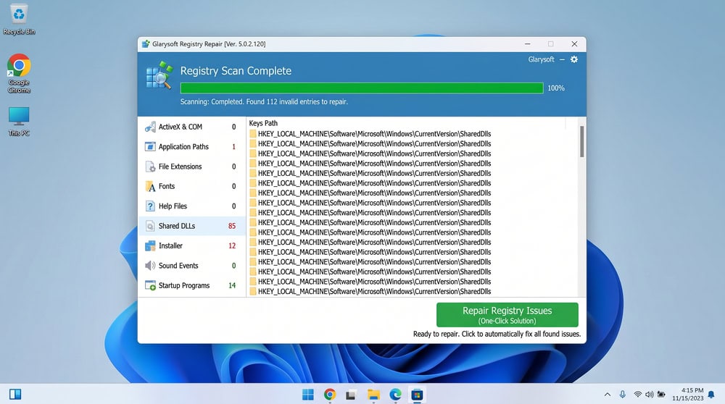Open settings via the gear icon
This screenshot has height=404, width=725.
pyautogui.click(x=573, y=59)
